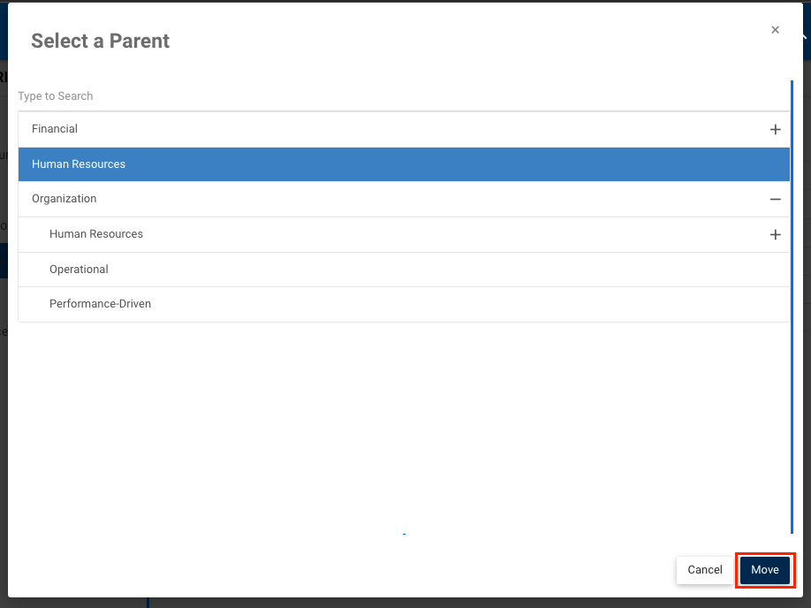Image resolution: width=811 pixels, height=608 pixels.
Task: Click the Select a Parent heading
Action: 101,41
